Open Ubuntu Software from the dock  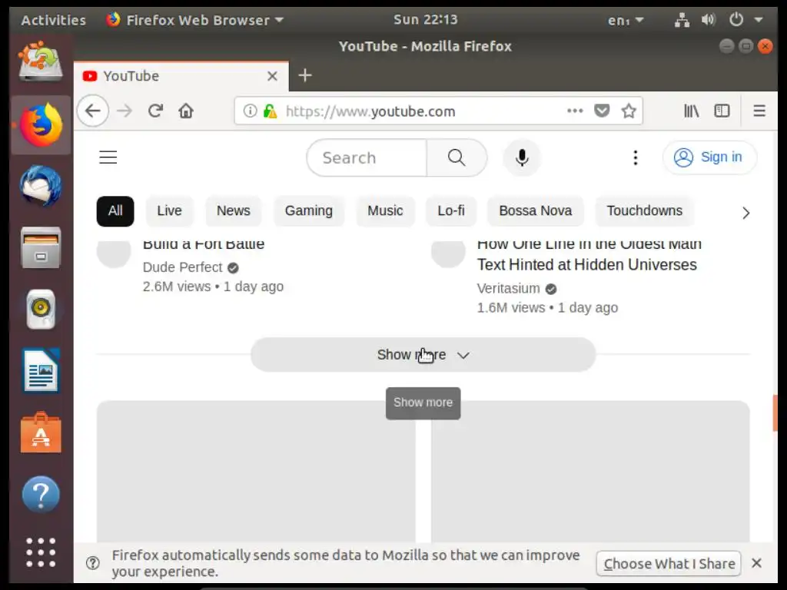[41, 433]
